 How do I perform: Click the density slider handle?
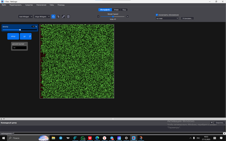point(20,30)
